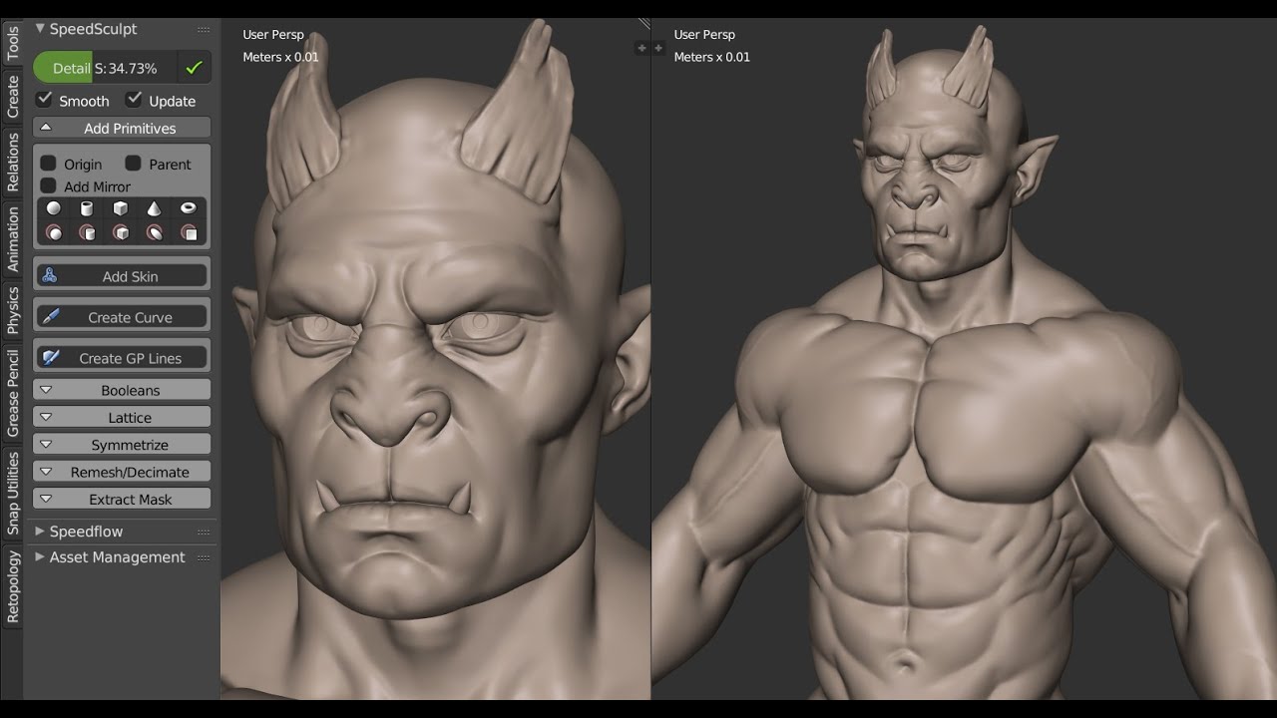Add a torus primitive

coord(189,208)
